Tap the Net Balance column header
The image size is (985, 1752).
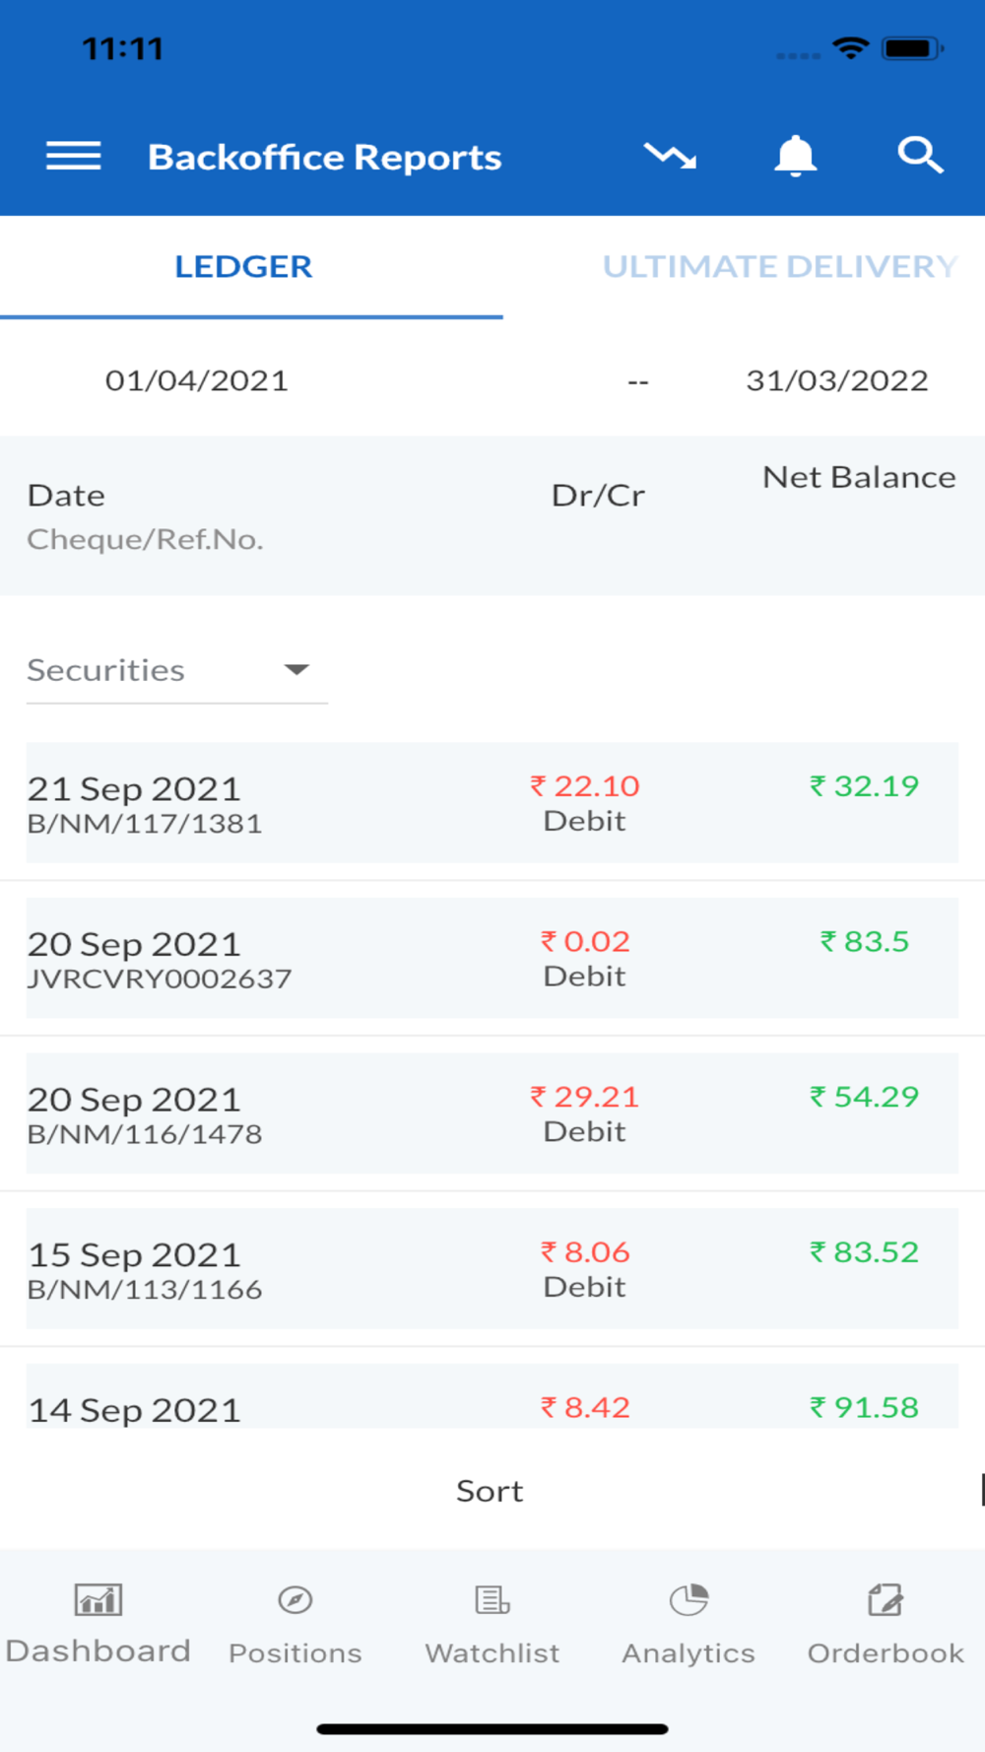[x=859, y=478]
